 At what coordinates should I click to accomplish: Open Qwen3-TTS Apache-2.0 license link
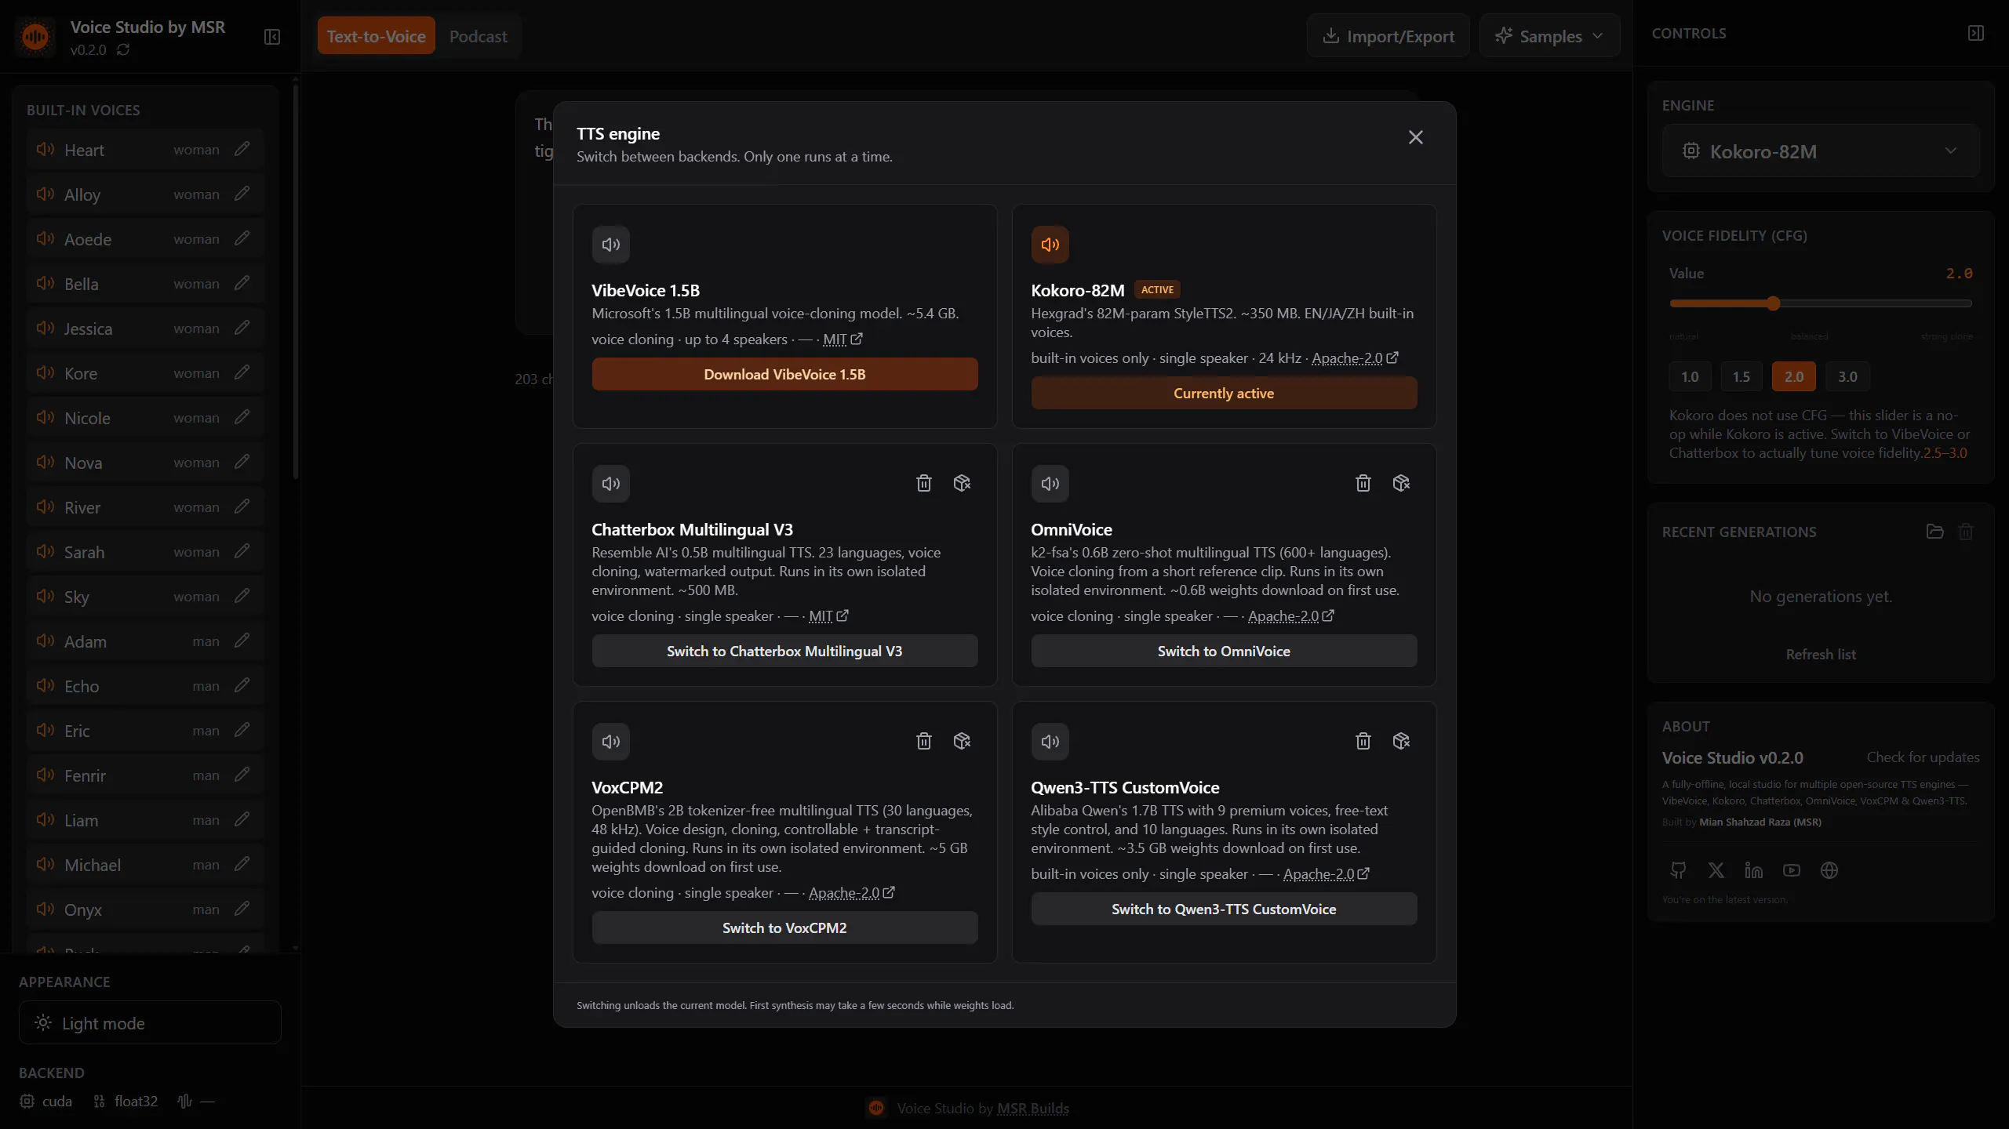coord(1327,874)
